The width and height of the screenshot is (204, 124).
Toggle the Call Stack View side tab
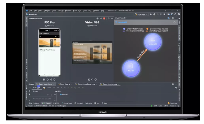coord(179,80)
